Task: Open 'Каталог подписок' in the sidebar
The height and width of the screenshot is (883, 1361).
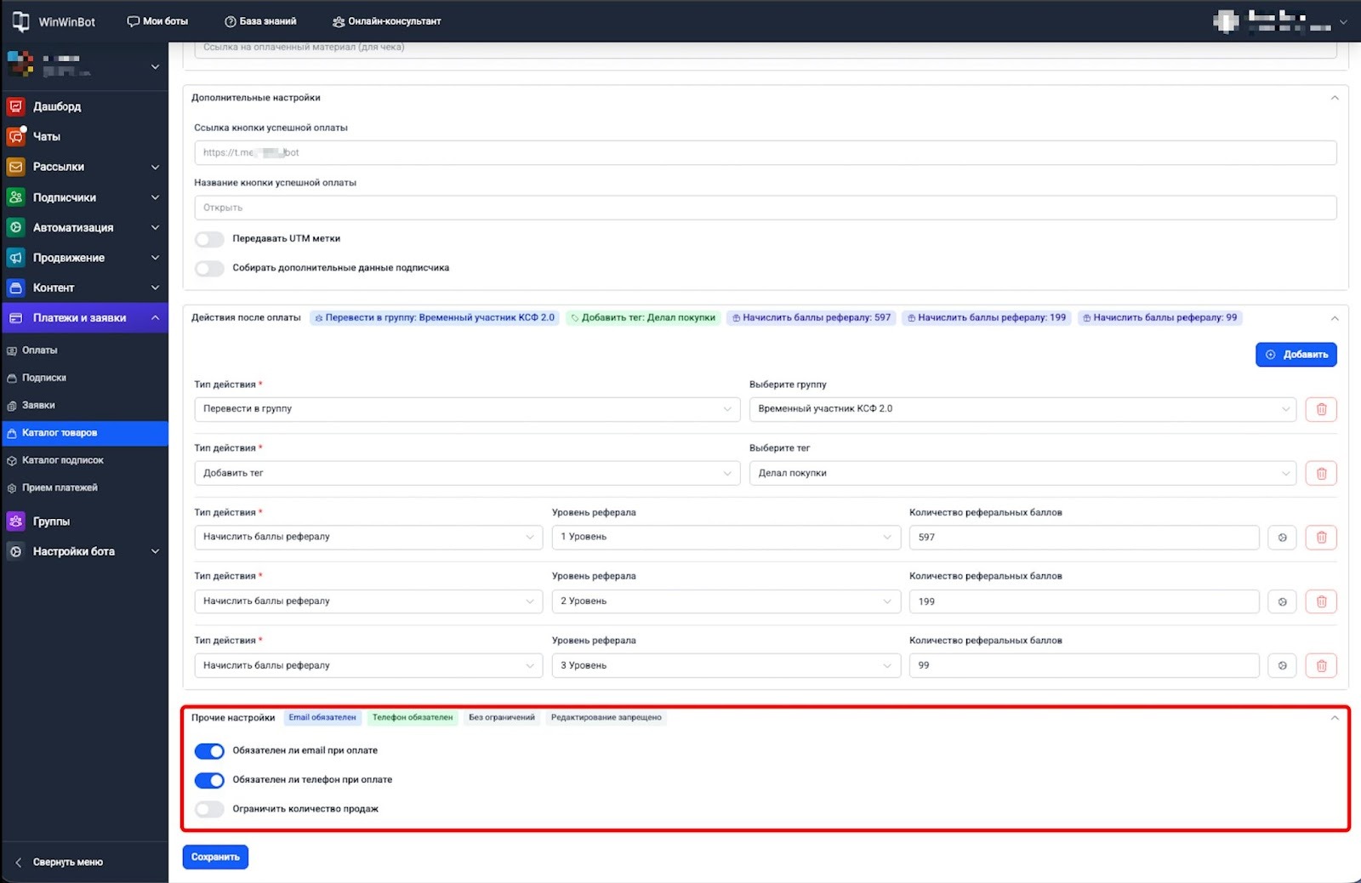Action: pyautogui.click(x=63, y=460)
